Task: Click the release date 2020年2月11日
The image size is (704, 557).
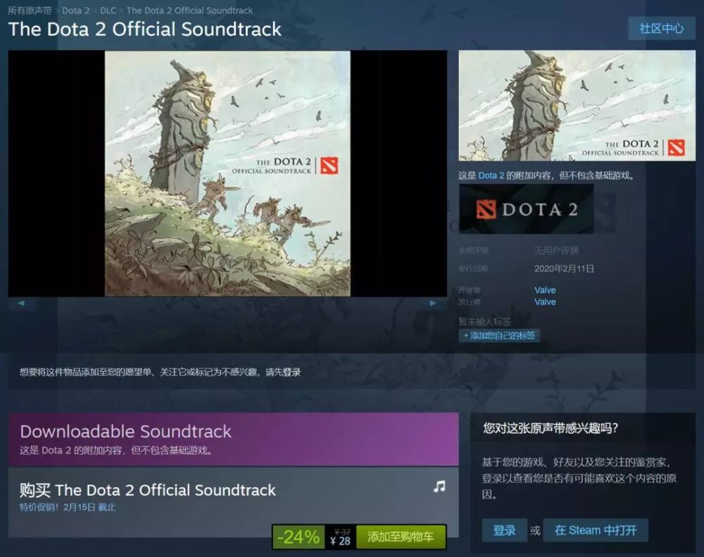Action: (x=564, y=268)
